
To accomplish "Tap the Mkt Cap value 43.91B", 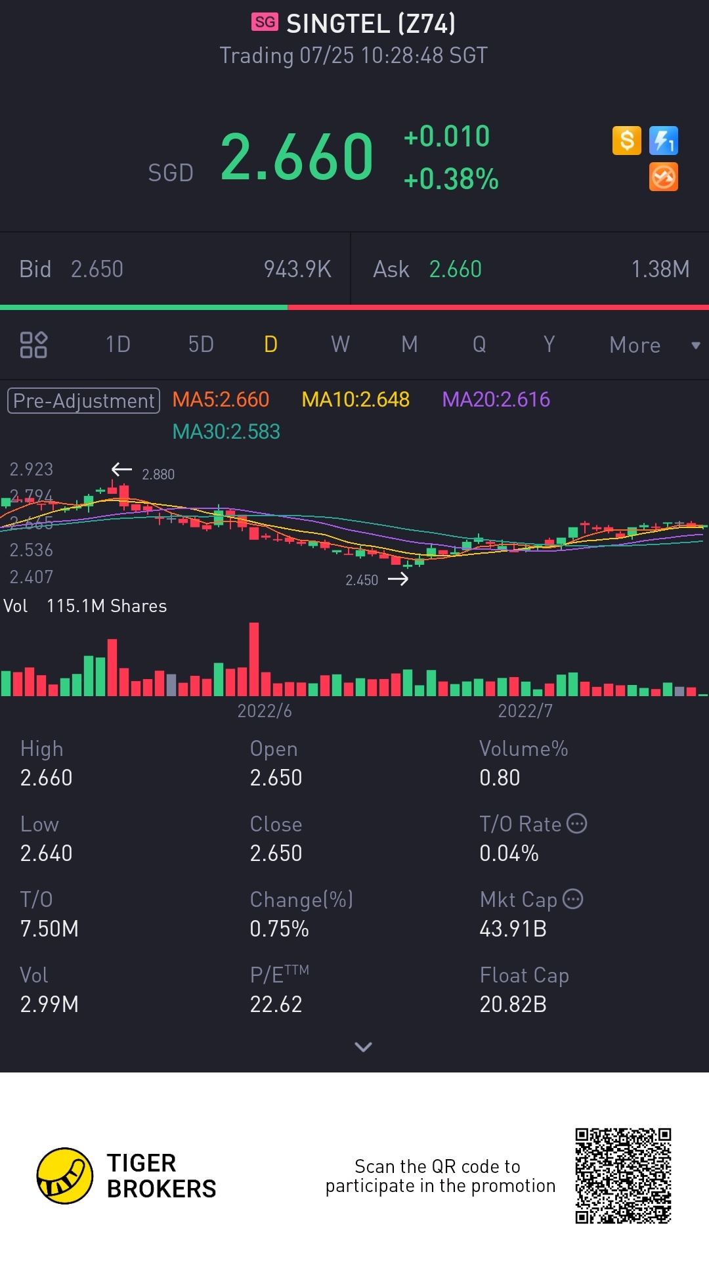I will coord(513,929).
